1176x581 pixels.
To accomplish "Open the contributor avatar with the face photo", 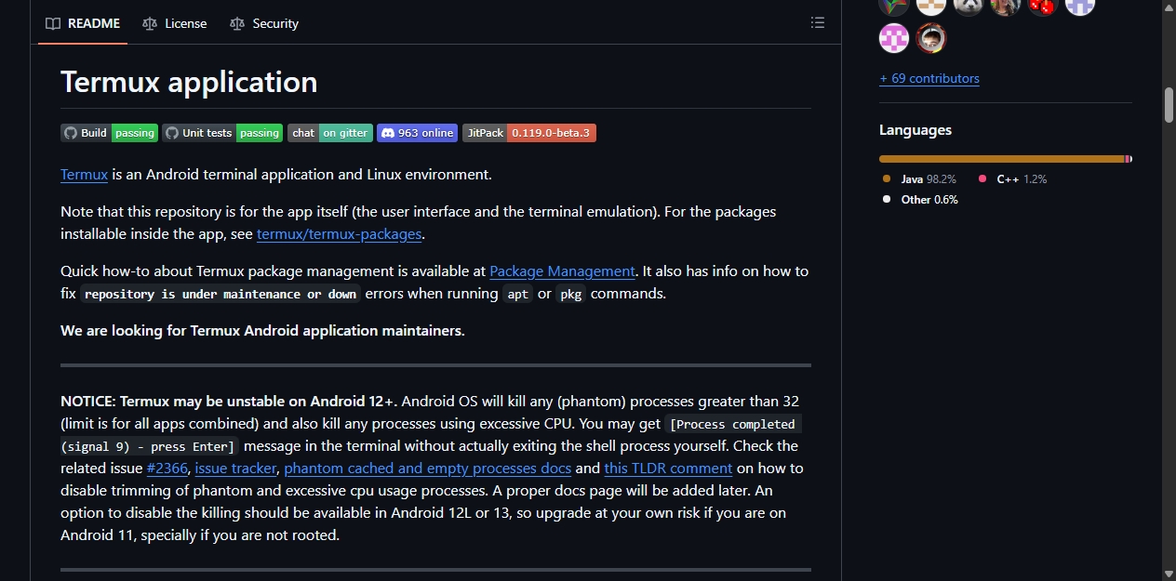I will (931, 38).
